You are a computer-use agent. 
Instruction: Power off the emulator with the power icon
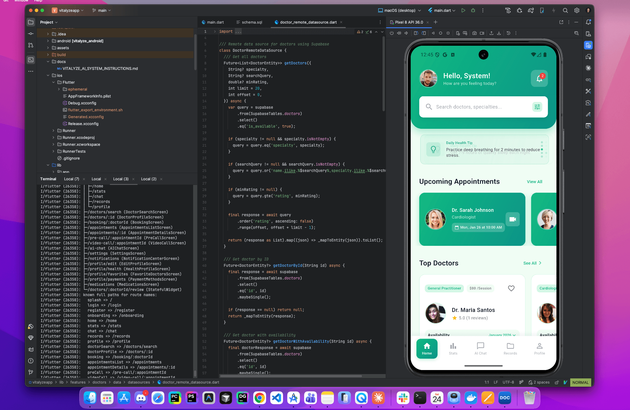[x=392, y=33]
